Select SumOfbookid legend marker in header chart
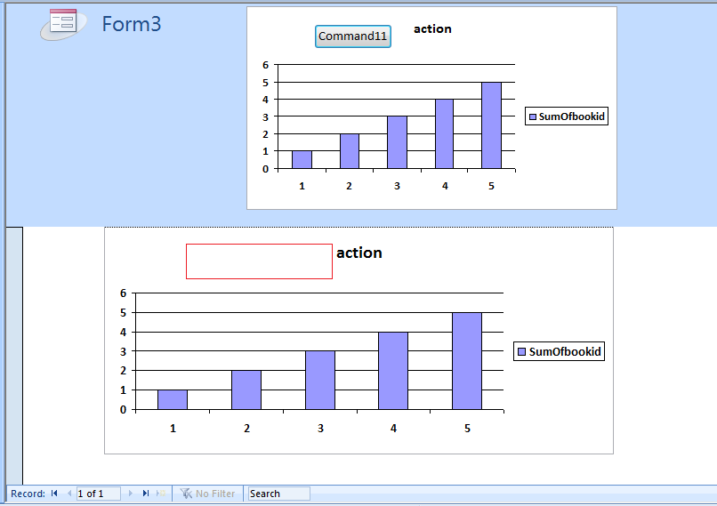Viewport: 717px width, 506px height. (532, 117)
